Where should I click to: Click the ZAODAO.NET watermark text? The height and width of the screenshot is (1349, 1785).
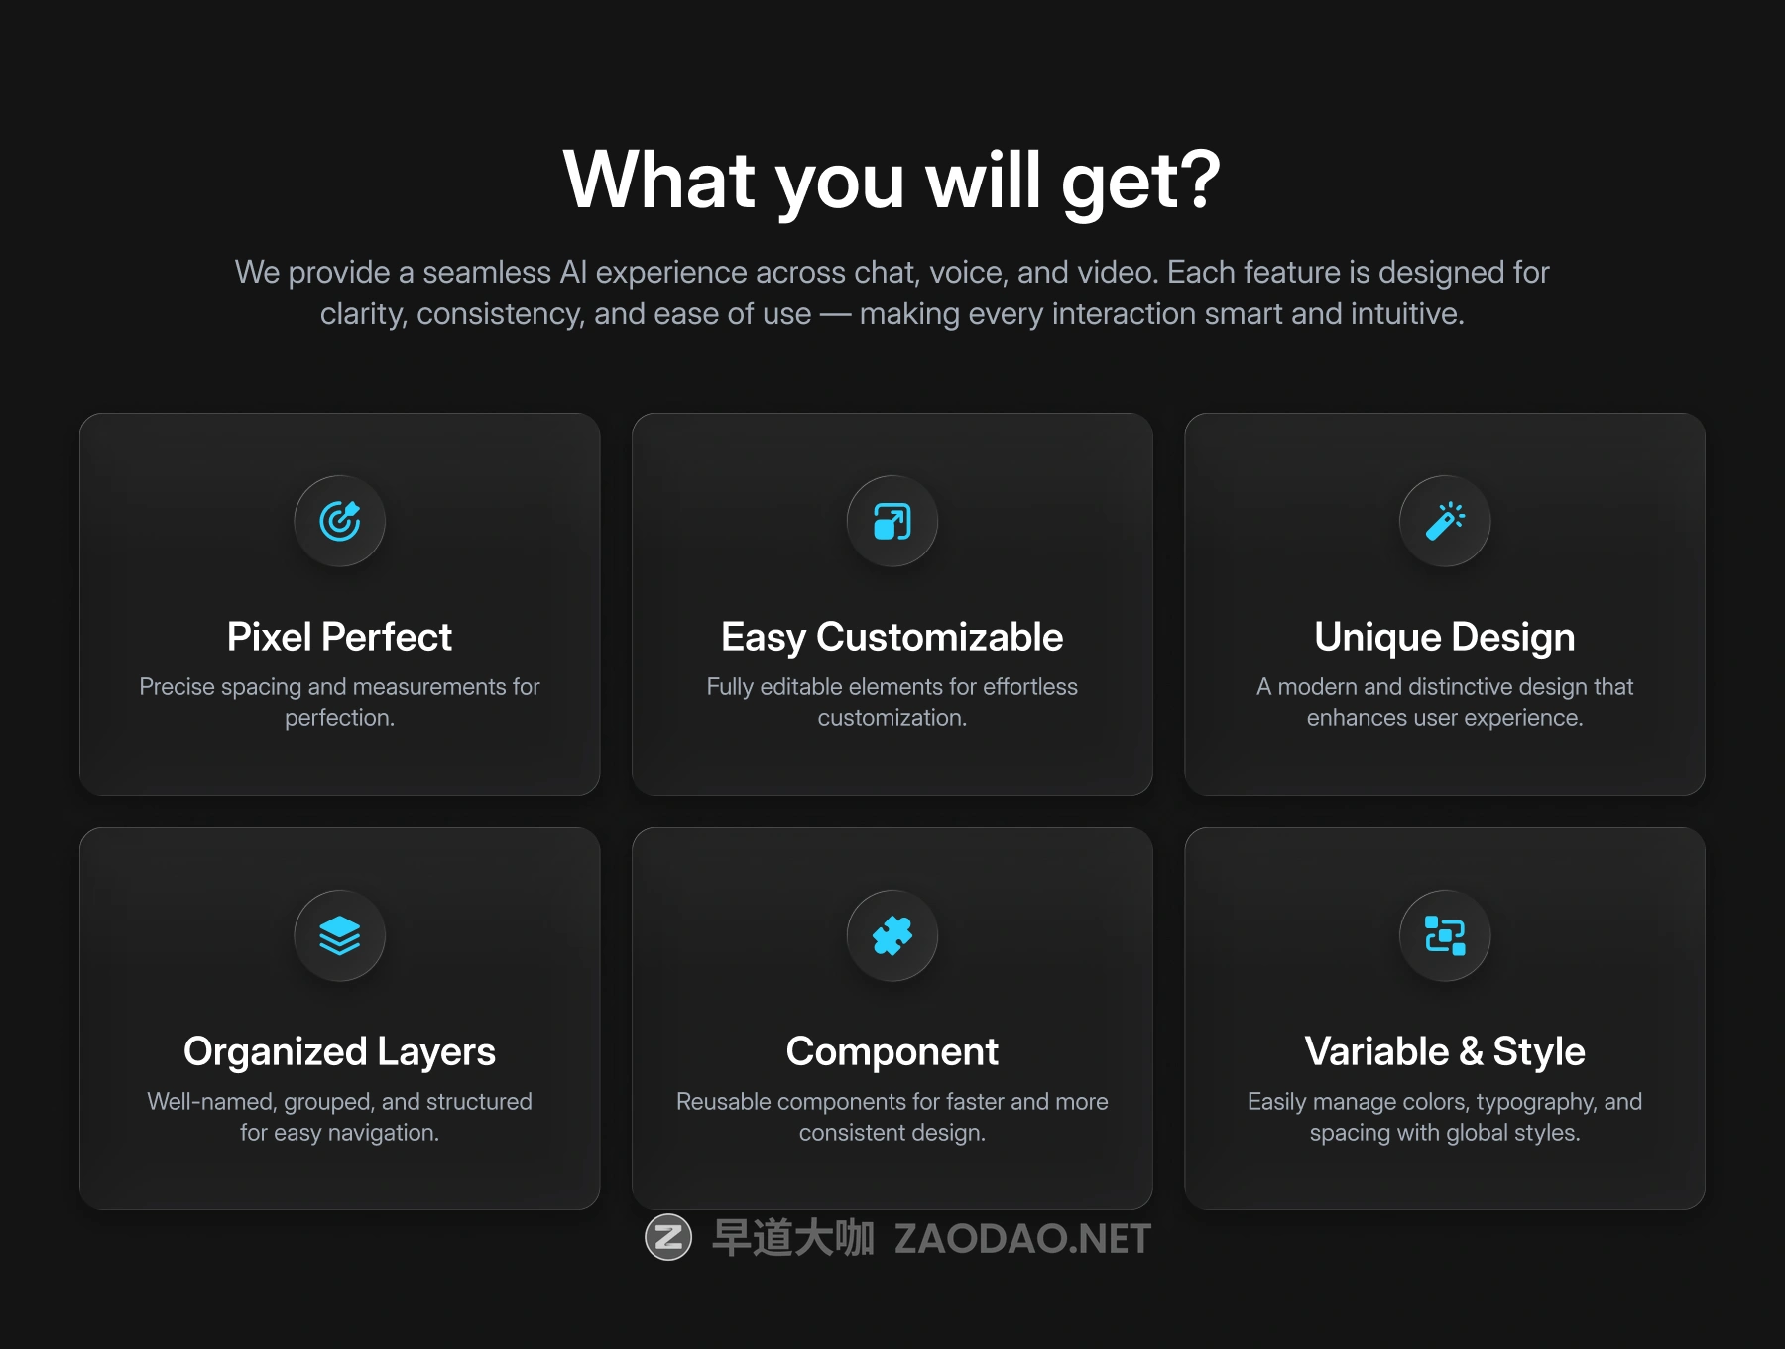point(1022,1239)
